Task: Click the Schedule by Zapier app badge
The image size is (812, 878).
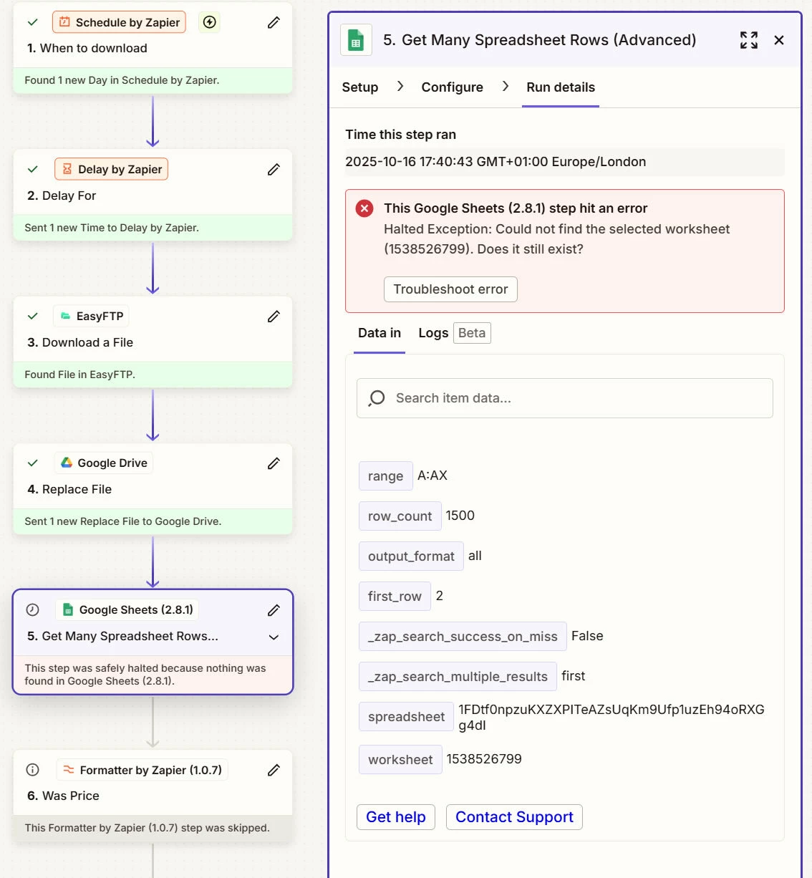Action: click(119, 22)
